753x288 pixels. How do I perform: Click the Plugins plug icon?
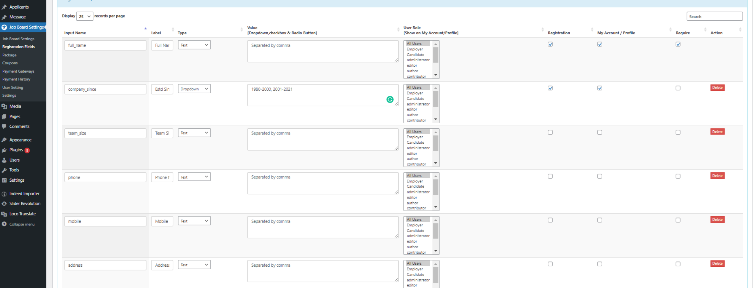[4, 150]
